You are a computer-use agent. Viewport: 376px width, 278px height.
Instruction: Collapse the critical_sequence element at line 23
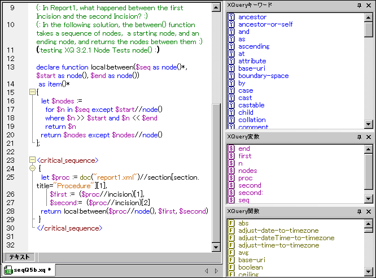33,160
